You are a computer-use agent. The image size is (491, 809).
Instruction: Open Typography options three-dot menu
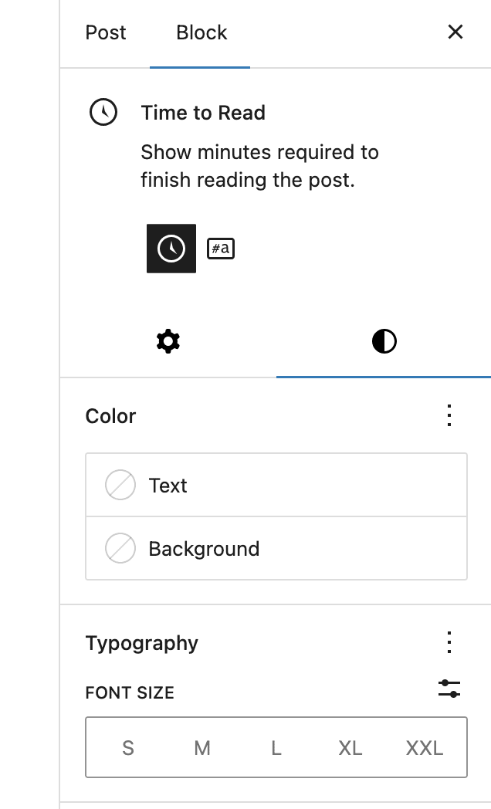click(x=449, y=643)
